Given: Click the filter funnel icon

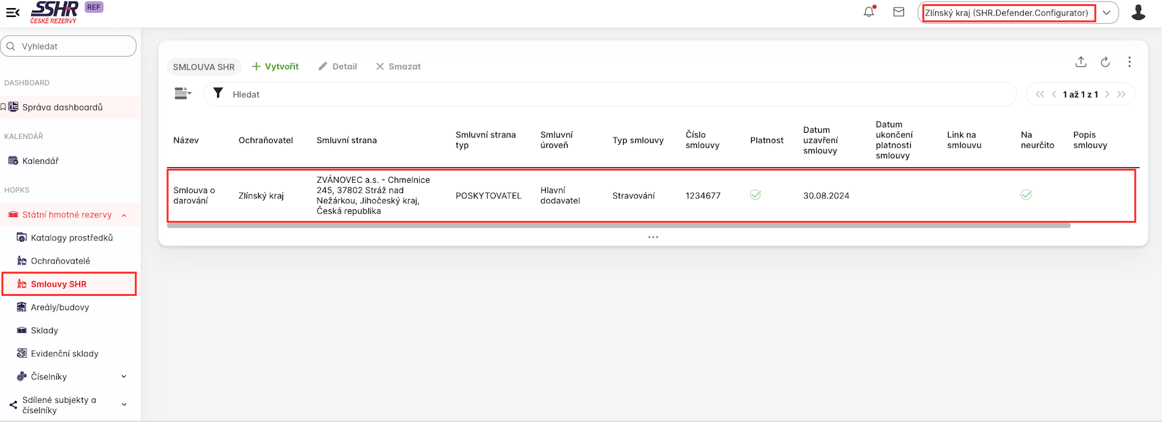Looking at the screenshot, I should pos(218,93).
